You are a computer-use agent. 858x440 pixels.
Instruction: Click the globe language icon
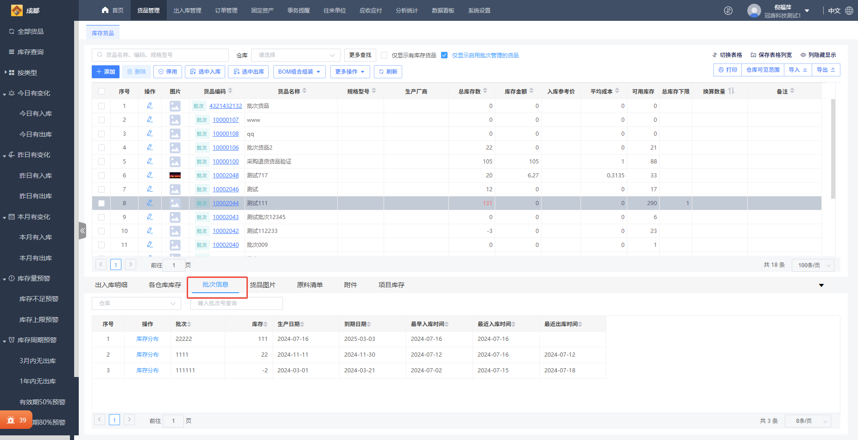point(849,11)
